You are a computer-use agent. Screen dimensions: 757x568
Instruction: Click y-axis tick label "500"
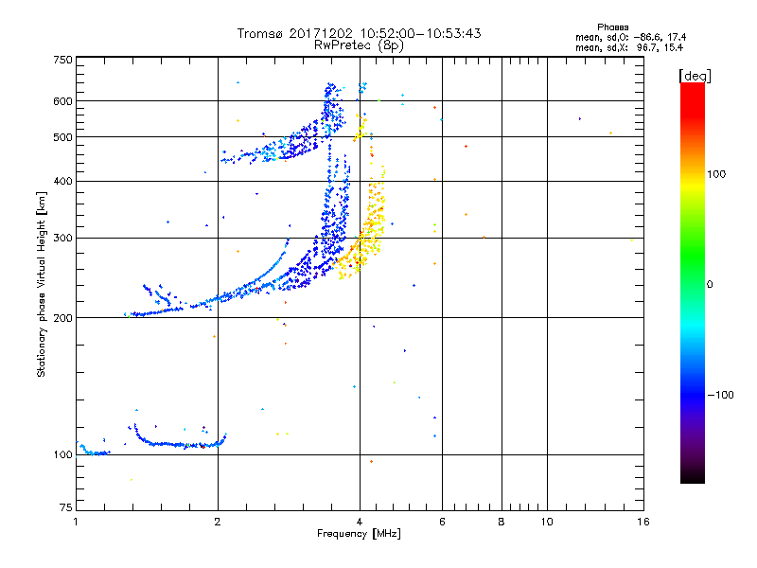(62, 137)
